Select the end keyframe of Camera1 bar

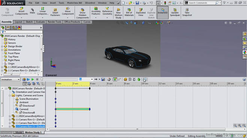click(x=90, y=109)
